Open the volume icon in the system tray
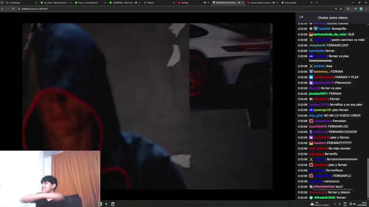Screen dimensions: 369x207 354,204
